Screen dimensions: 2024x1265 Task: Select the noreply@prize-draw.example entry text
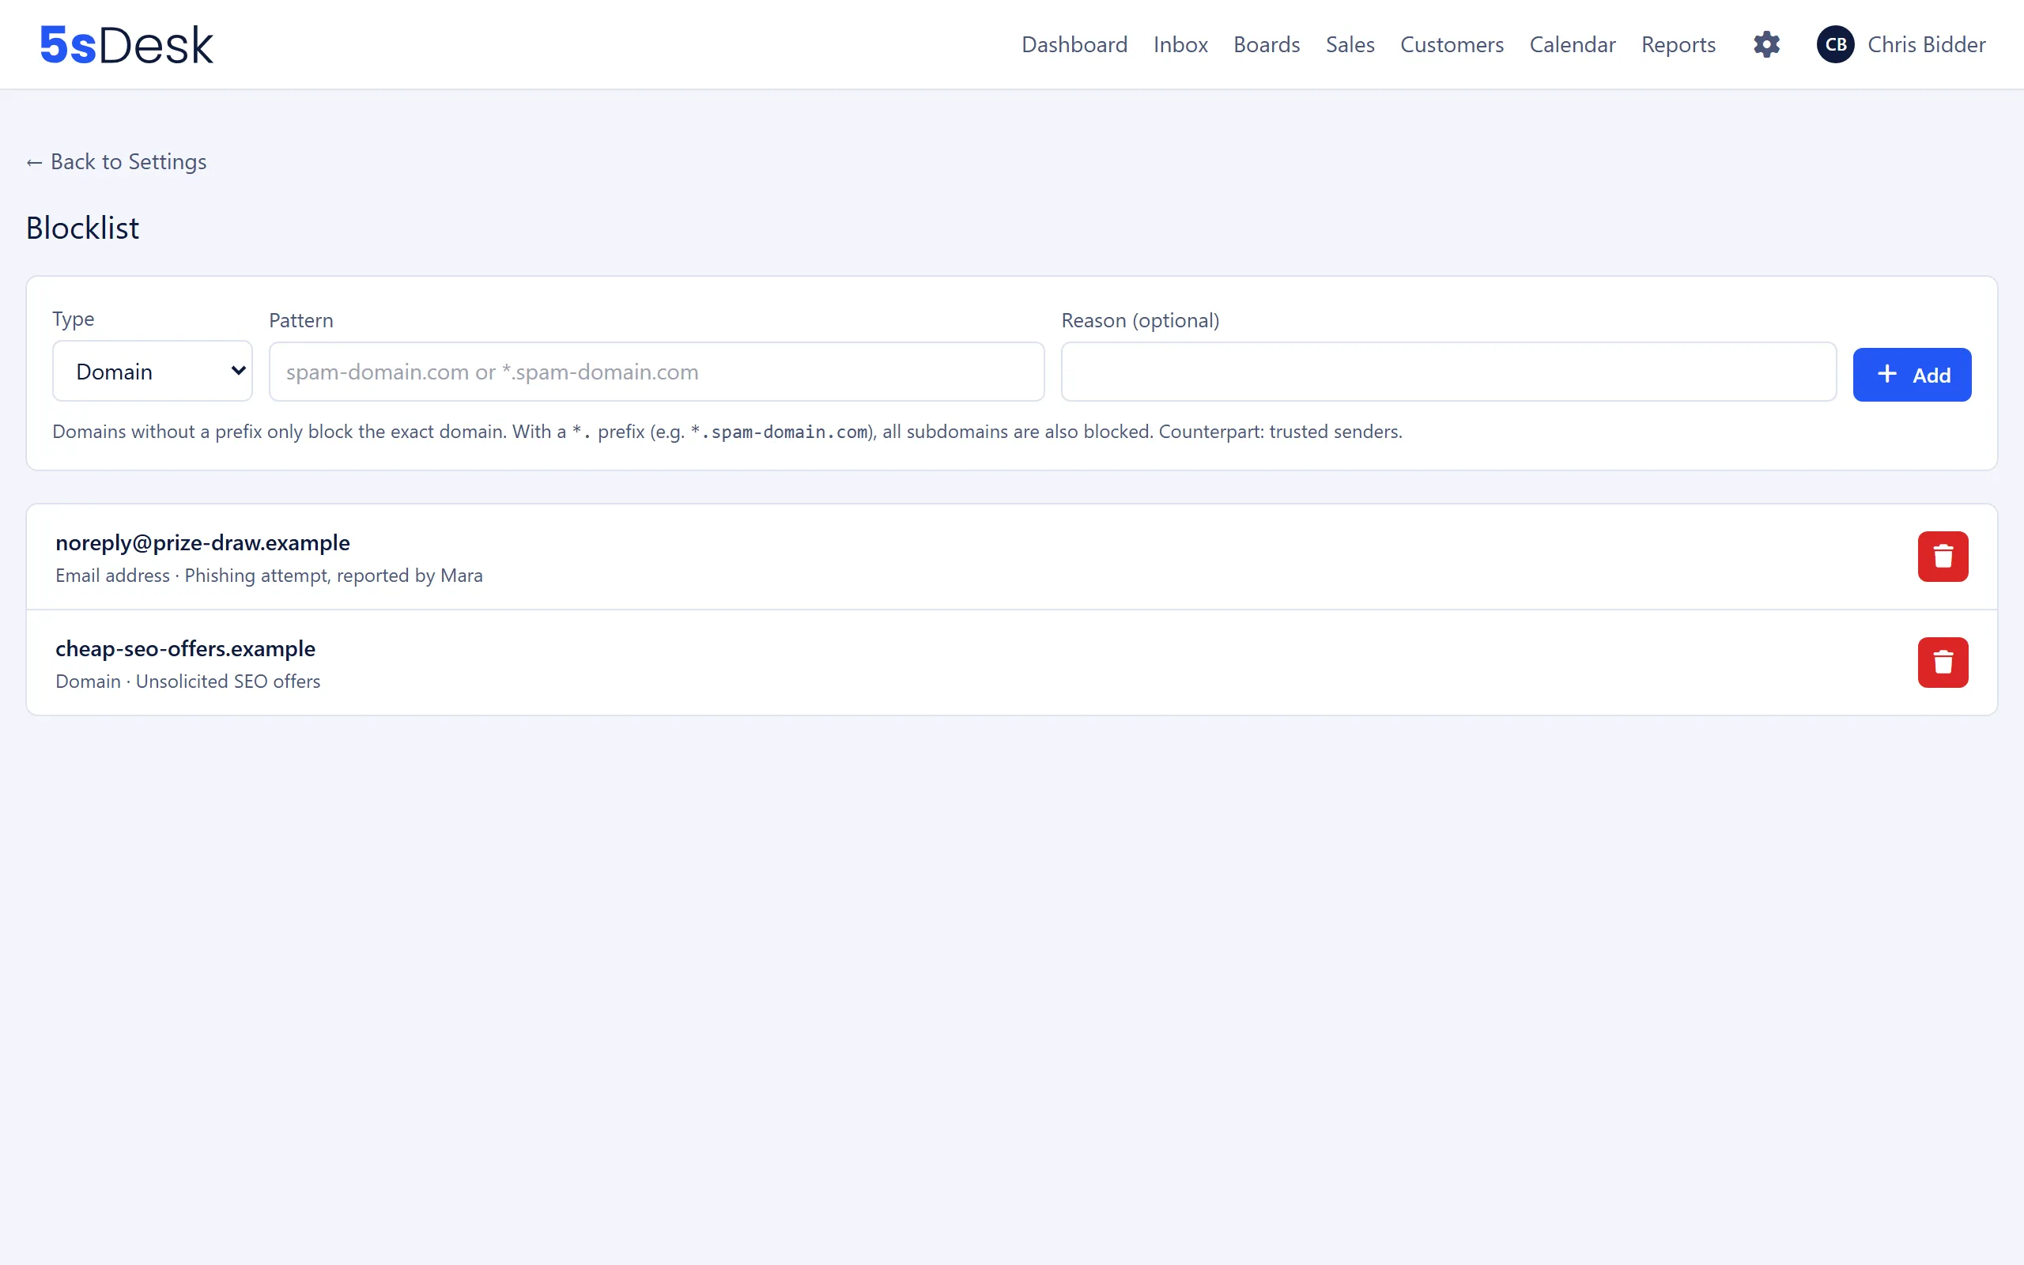coord(202,543)
